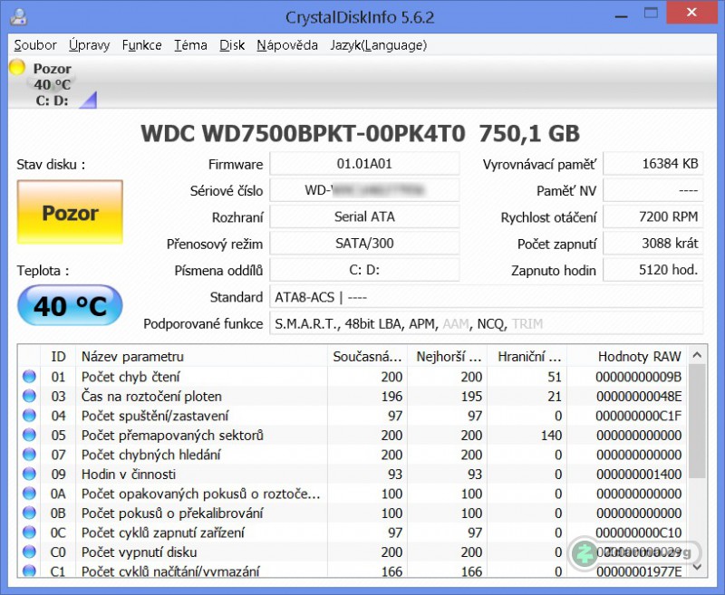Click the Počet zapnutí field showing 3088 krát

[x=652, y=244]
